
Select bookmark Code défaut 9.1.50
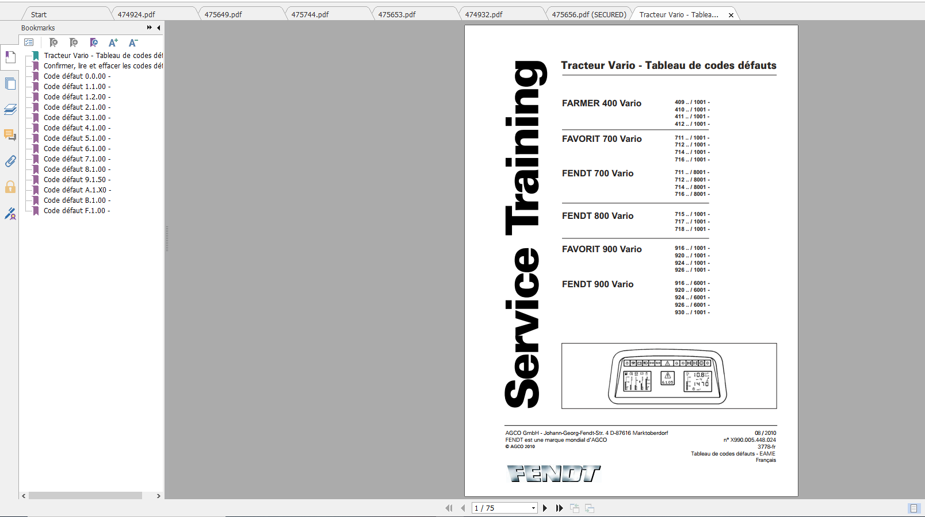(x=77, y=180)
